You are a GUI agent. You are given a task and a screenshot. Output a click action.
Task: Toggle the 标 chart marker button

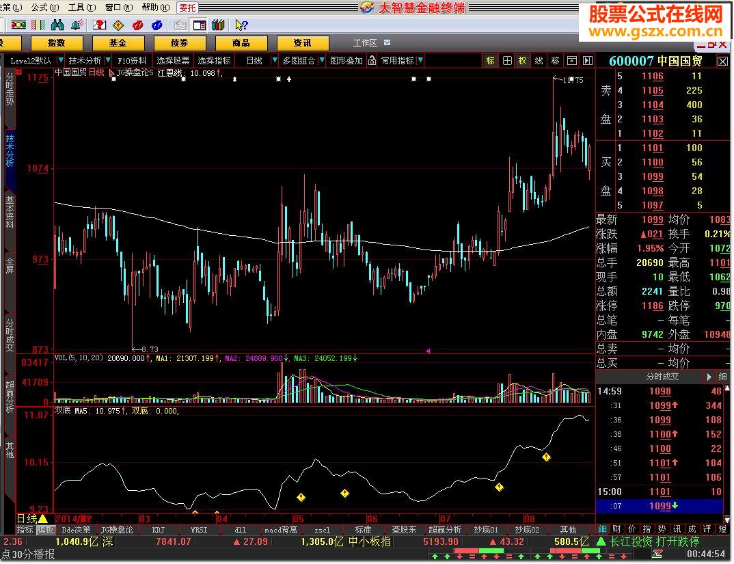(491, 60)
